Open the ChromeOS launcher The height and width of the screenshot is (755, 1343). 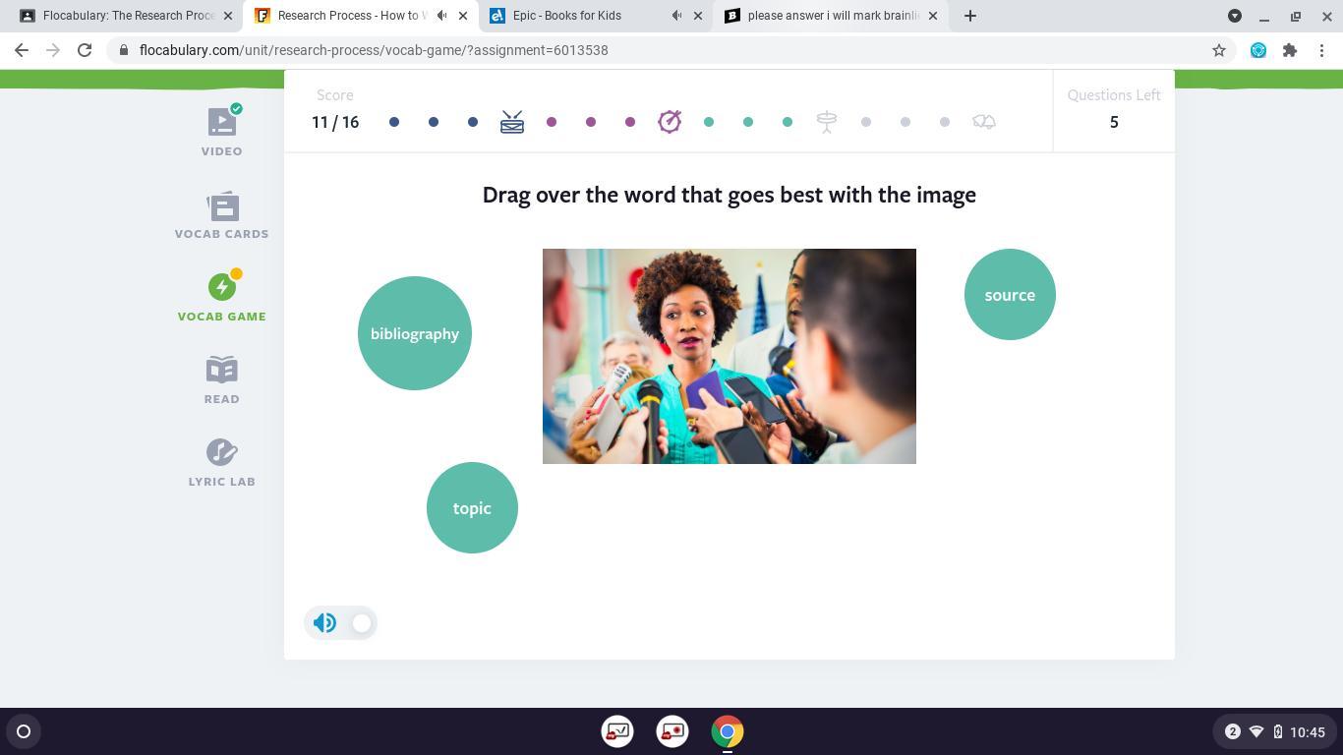tap(24, 731)
